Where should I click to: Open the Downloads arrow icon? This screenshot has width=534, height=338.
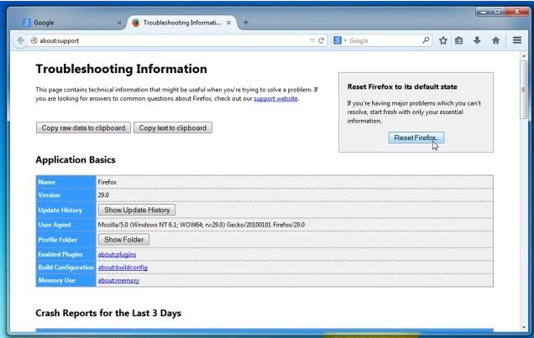pyautogui.click(x=477, y=40)
